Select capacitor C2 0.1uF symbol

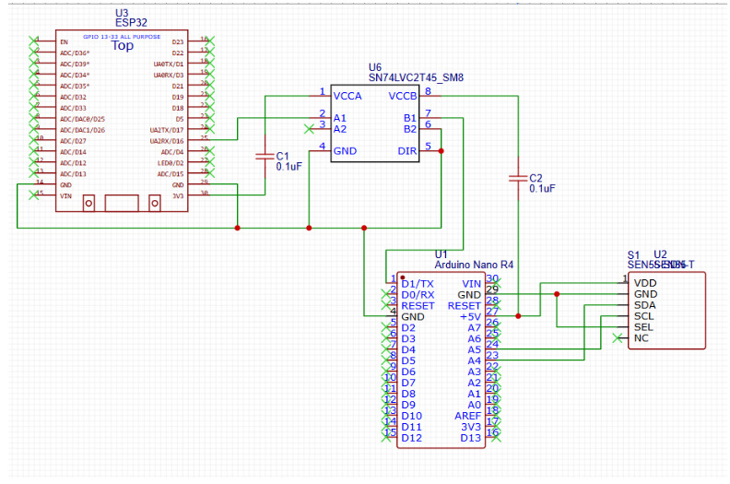518,179
